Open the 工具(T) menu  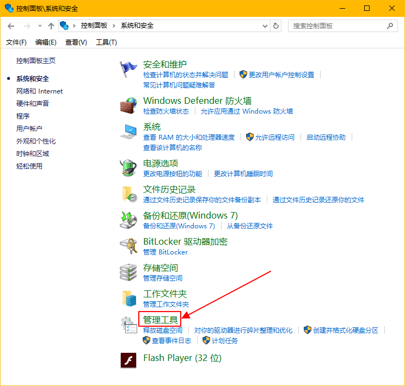coord(106,42)
